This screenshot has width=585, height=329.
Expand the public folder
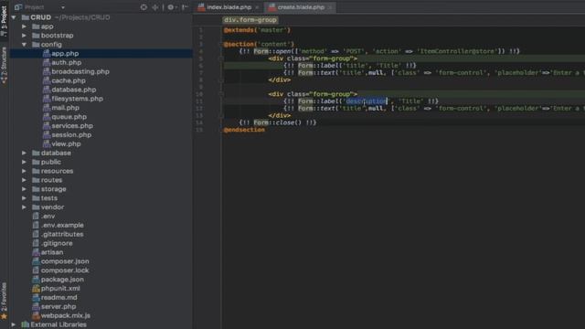click(25, 162)
